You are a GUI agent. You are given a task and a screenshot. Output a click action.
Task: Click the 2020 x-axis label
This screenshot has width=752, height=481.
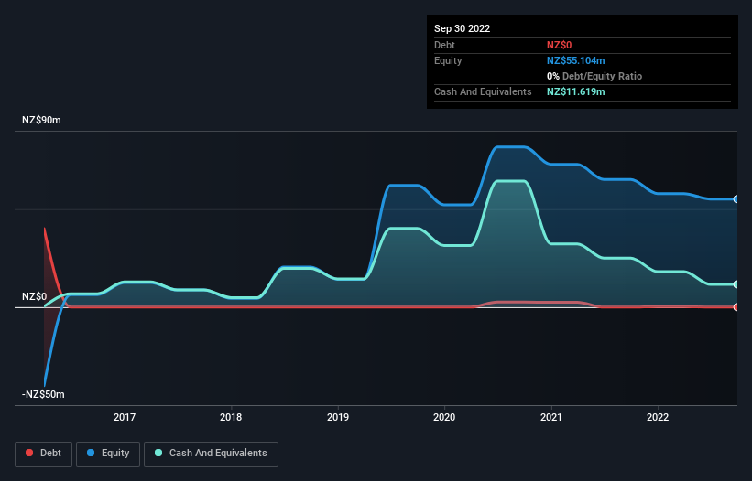(x=444, y=417)
